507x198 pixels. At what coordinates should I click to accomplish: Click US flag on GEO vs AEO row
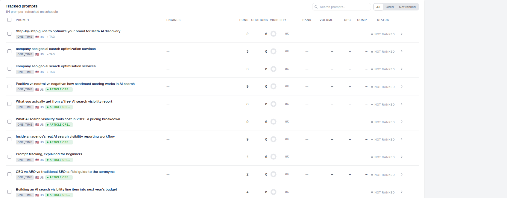click(x=37, y=177)
